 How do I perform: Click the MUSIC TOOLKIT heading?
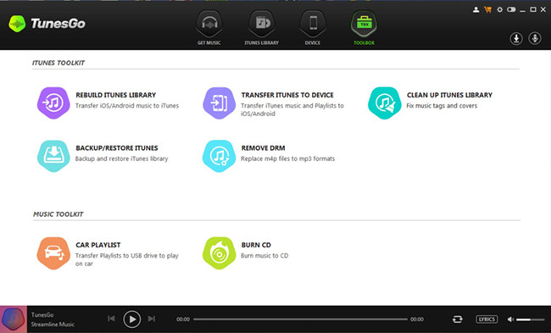(58, 214)
